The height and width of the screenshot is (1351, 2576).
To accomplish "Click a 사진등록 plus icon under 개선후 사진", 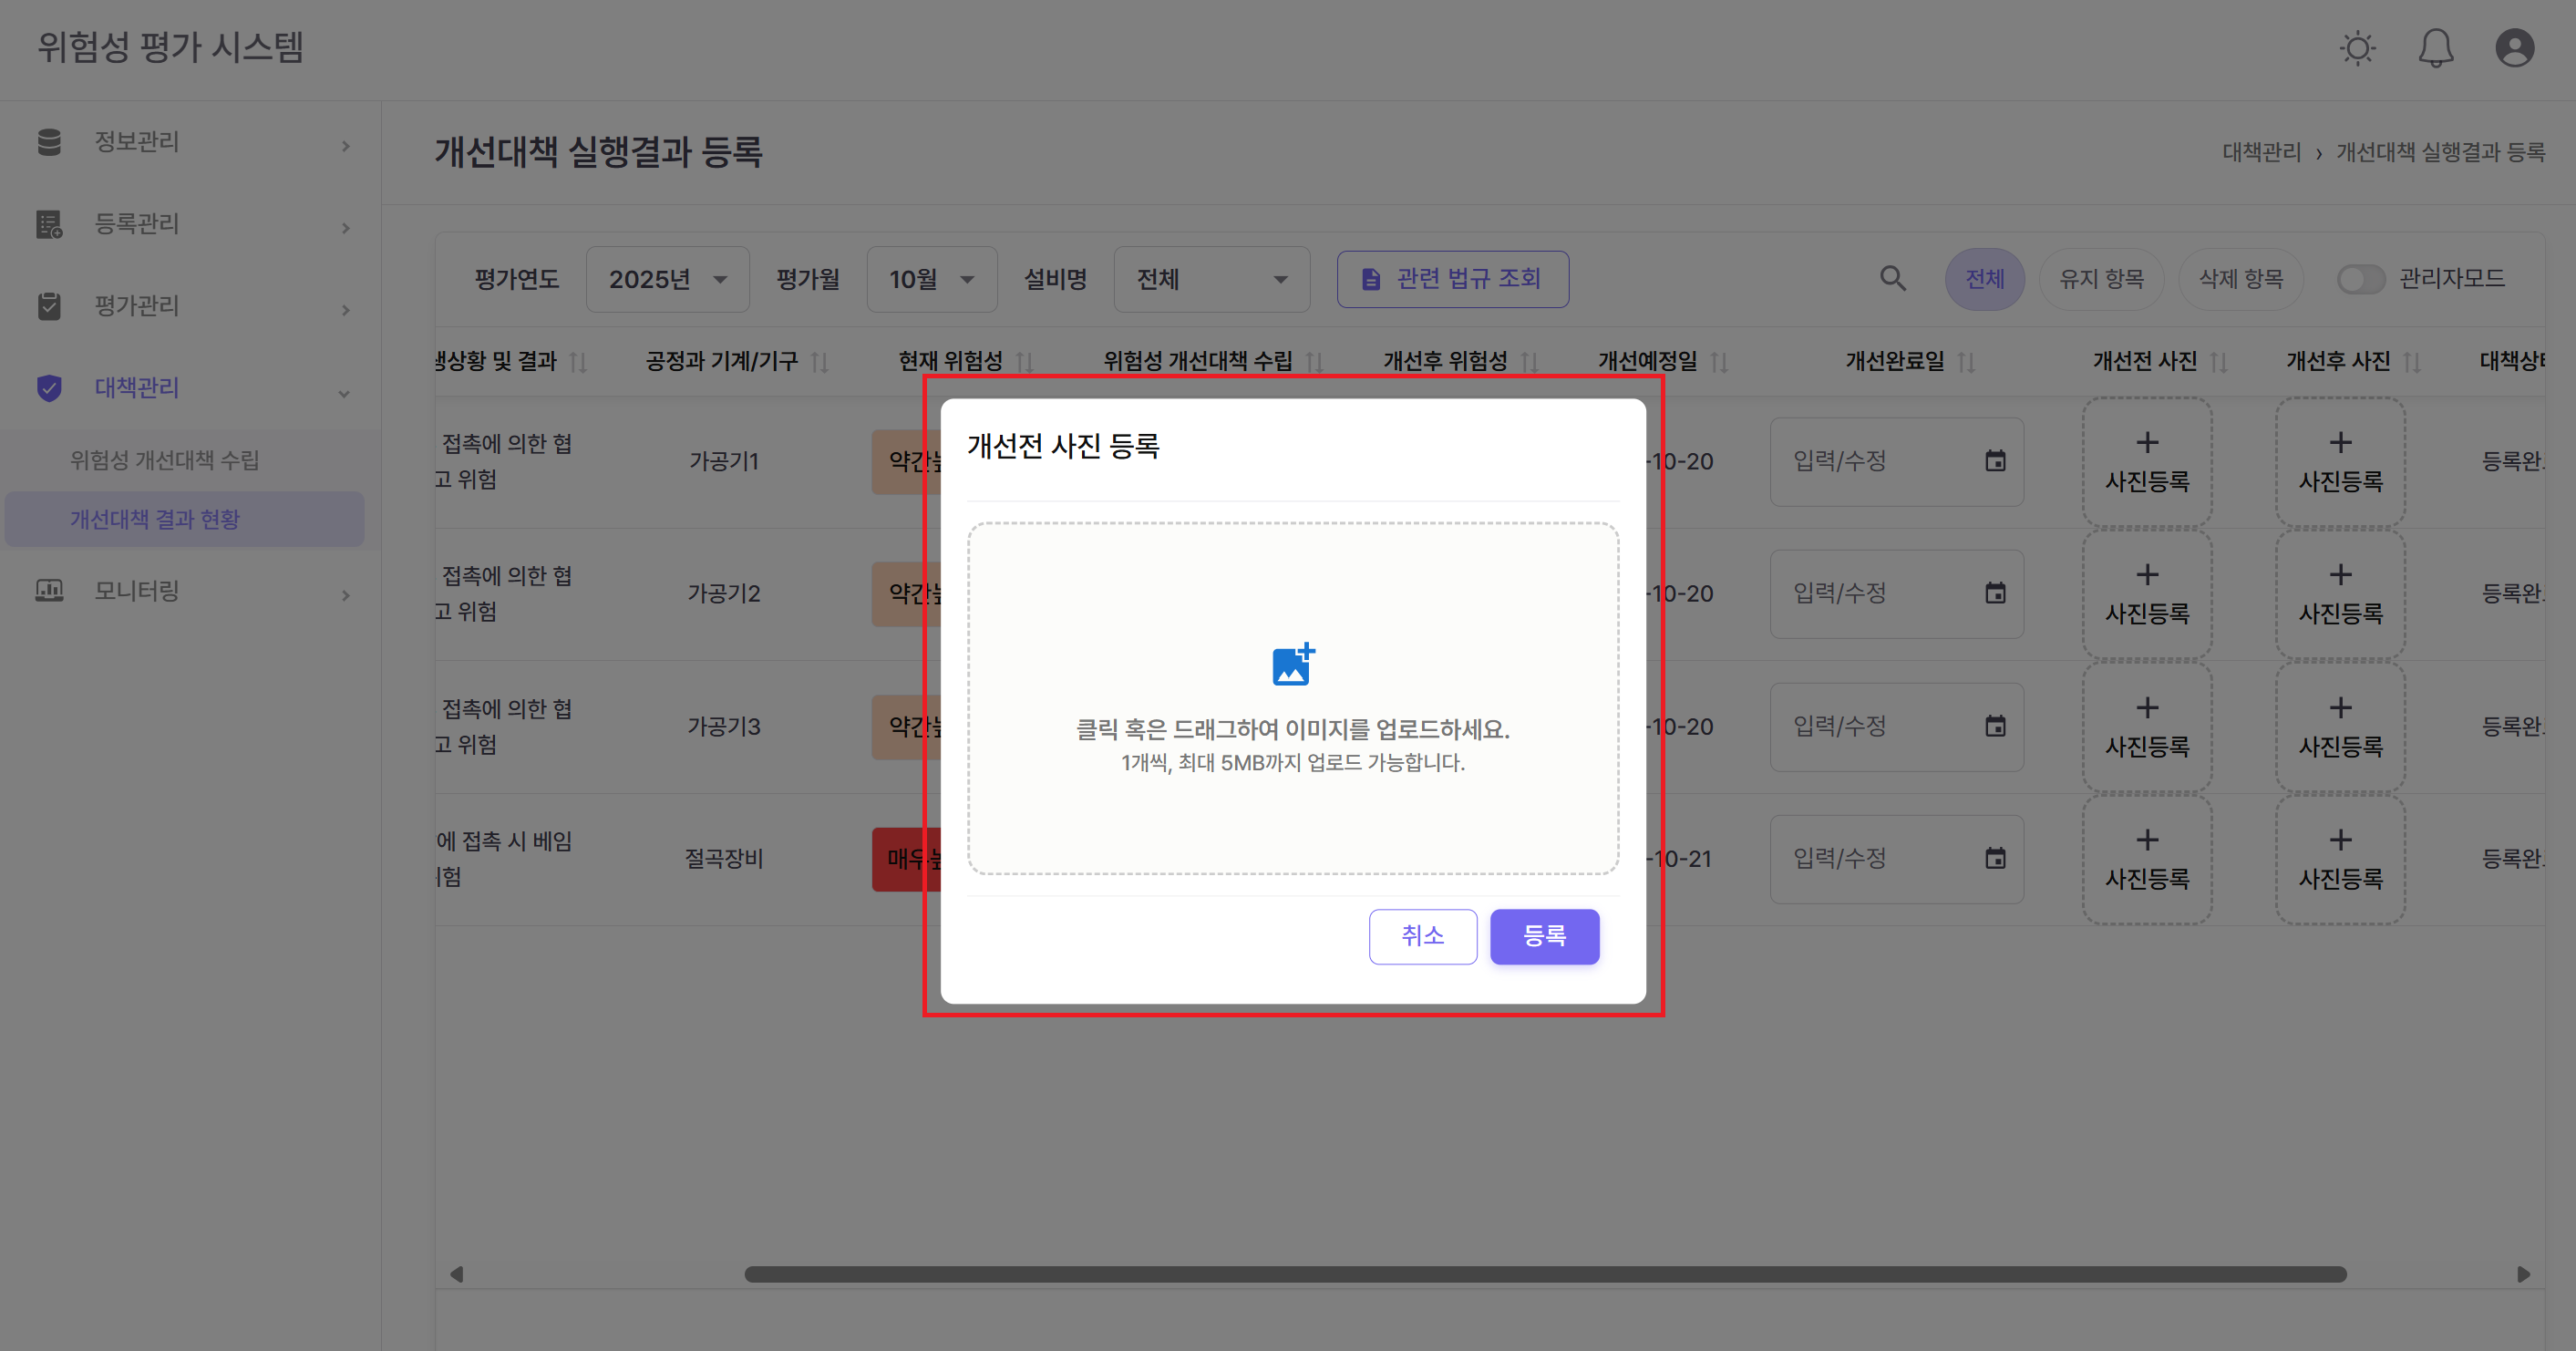I will (2340, 461).
